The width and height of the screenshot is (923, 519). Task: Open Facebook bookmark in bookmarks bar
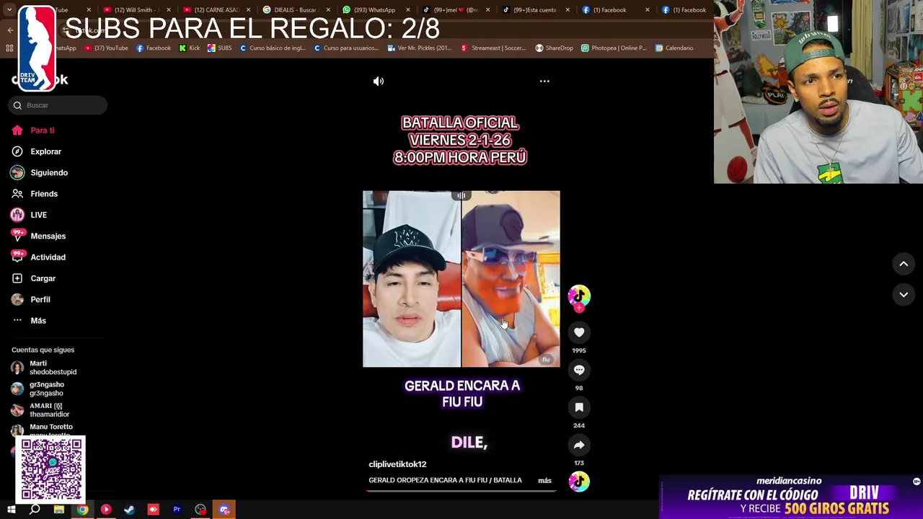pos(154,48)
